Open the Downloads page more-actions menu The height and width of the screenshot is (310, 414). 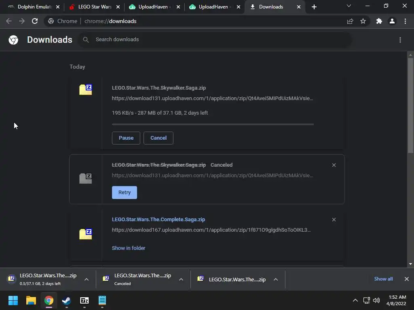[x=400, y=40]
